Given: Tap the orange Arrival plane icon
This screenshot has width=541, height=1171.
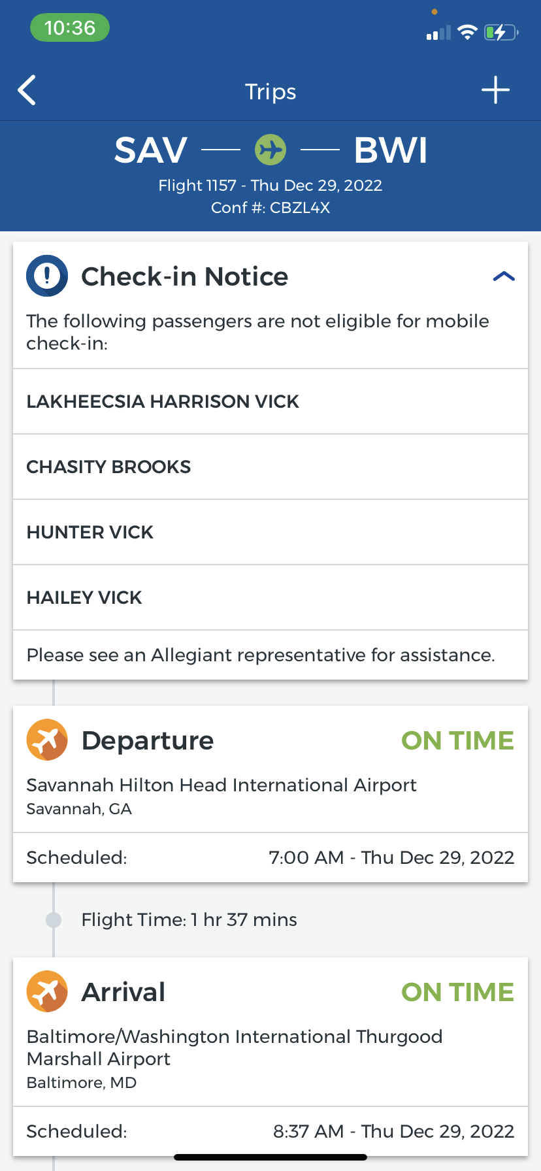Looking at the screenshot, I should point(47,991).
